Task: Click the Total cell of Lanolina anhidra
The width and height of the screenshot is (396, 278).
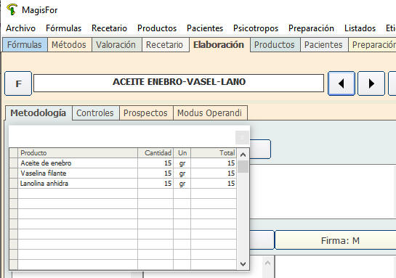Action: [214, 183]
